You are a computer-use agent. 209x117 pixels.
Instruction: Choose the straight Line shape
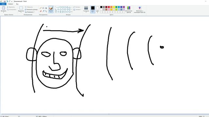56,7
